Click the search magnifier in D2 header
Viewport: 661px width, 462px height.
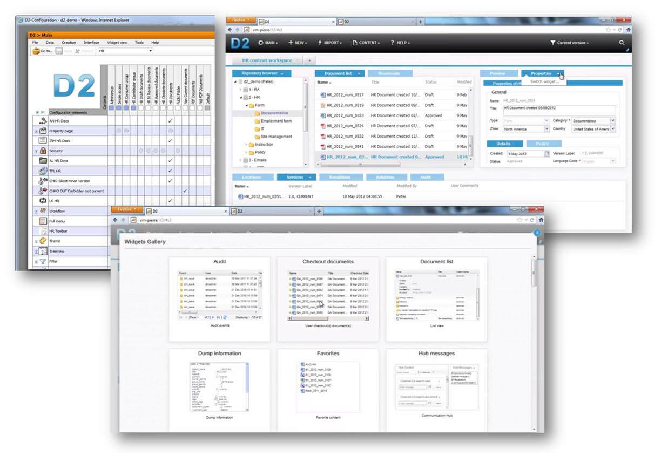point(622,43)
